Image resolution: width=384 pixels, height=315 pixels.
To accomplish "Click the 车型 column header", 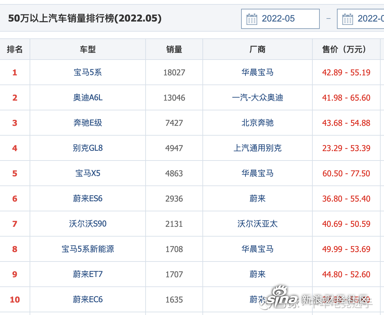I will (x=88, y=49).
